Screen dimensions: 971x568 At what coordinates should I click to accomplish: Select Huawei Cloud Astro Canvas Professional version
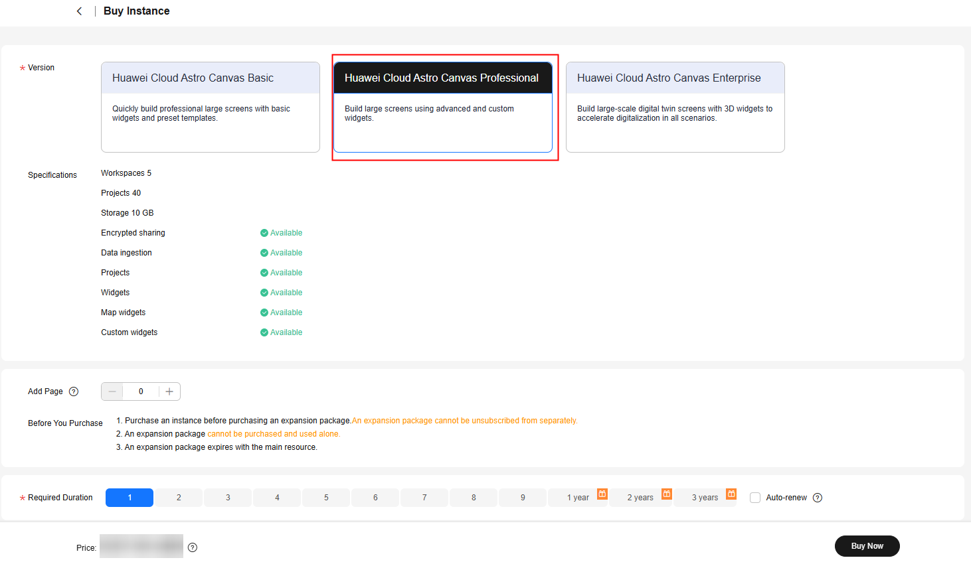[443, 107]
